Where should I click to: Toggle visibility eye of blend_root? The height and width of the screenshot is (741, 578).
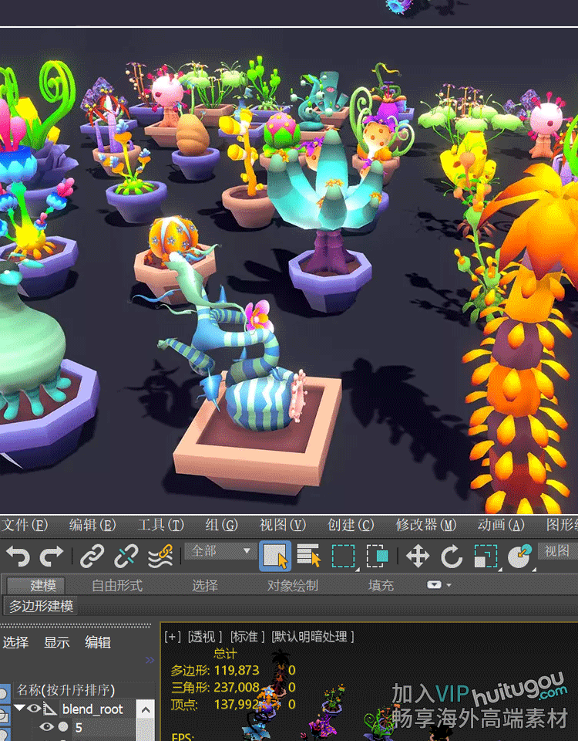[34, 709]
